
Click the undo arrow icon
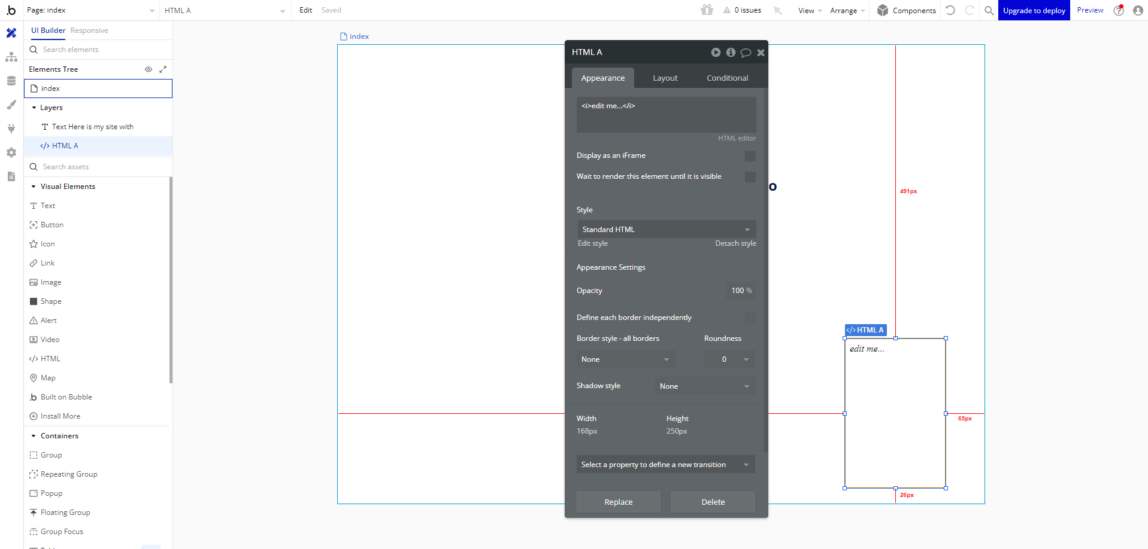(950, 10)
